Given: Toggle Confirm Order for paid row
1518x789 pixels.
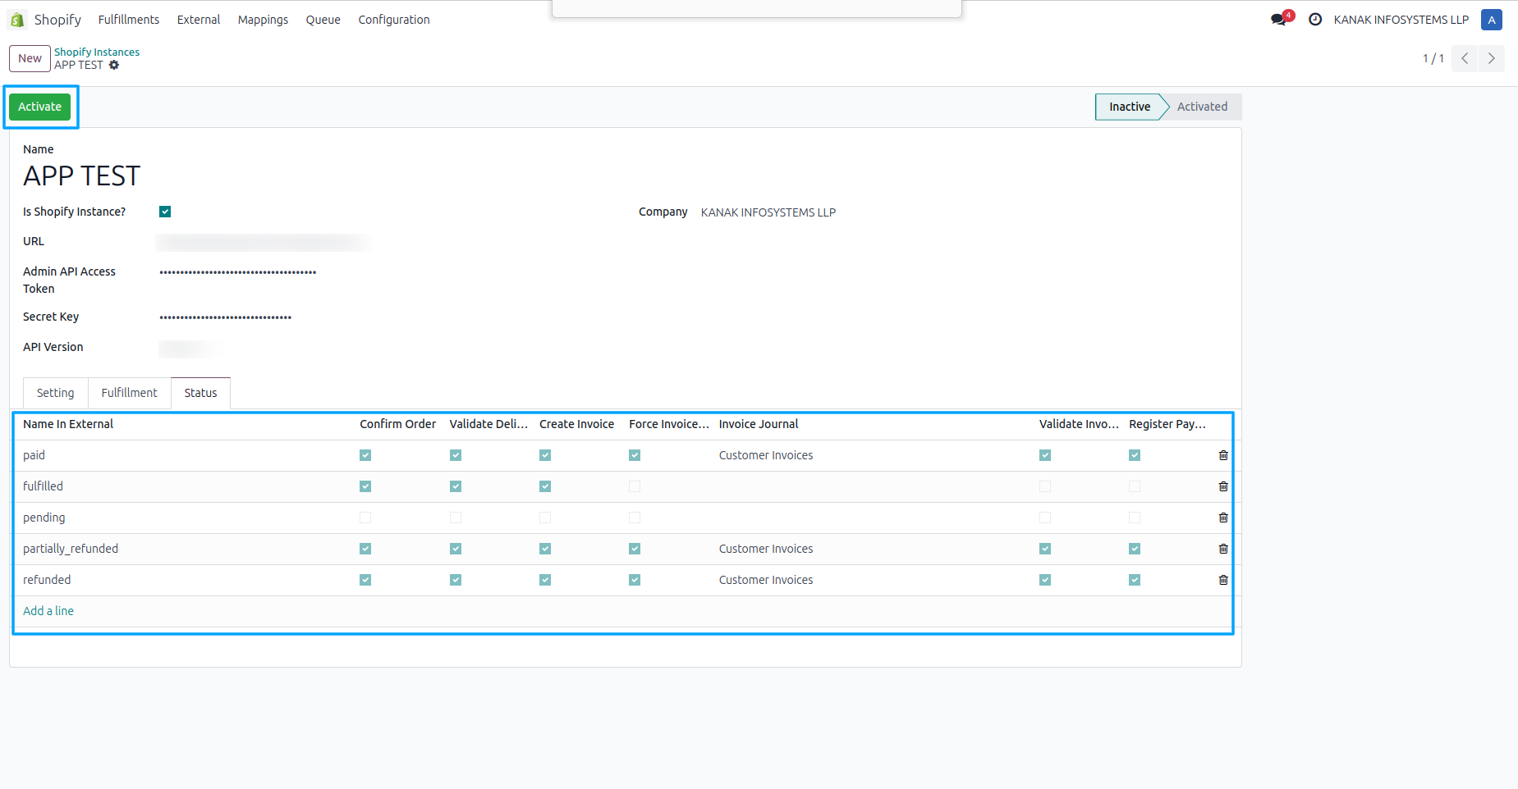Looking at the screenshot, I should click(x=365, y=455).
